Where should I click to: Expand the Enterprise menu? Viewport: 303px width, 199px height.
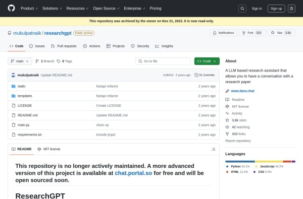pos(134,8)
